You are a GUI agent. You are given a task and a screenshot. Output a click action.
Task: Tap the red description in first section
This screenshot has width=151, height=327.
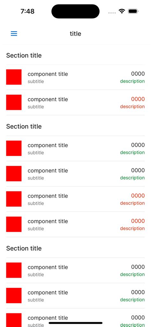[x=132, y=106]
